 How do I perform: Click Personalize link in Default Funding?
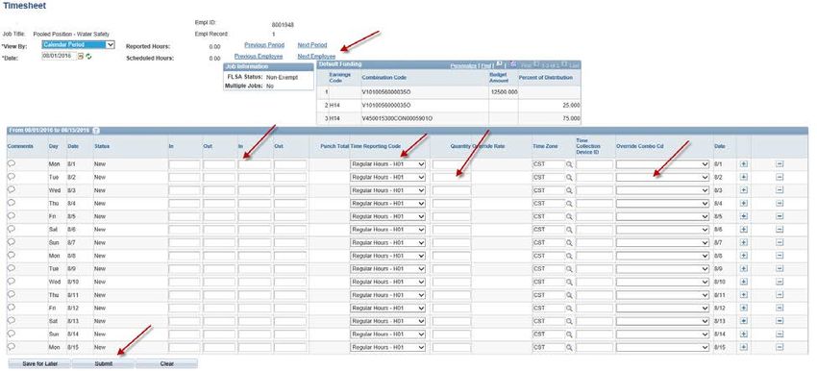[x=463, y=65]
